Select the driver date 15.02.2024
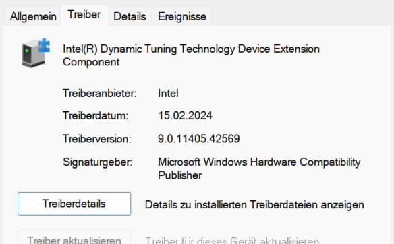This screenshot has width=394, height=244. (185, 115)
